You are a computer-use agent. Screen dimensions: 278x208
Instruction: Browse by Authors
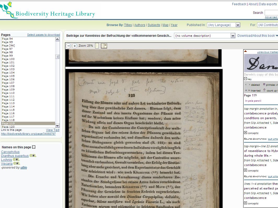tap(140, 25)
